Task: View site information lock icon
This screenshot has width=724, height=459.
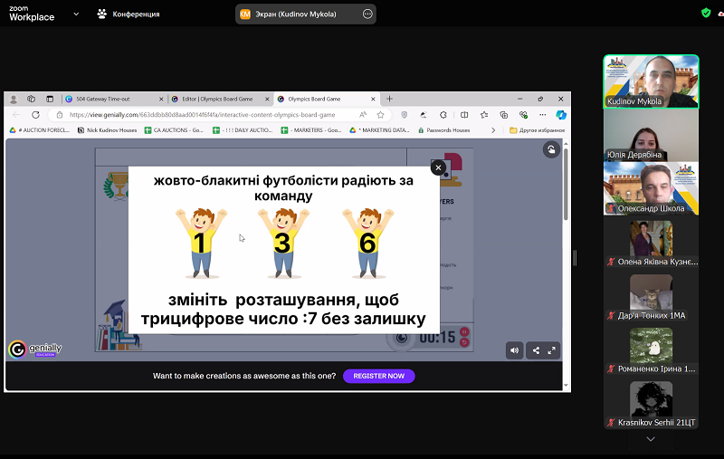Action: point(59,115)
